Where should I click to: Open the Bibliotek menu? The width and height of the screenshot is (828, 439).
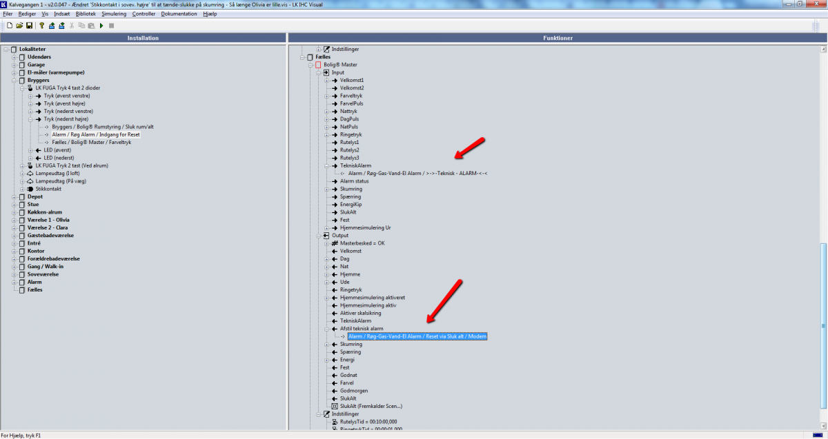click(x=86, y=14)
